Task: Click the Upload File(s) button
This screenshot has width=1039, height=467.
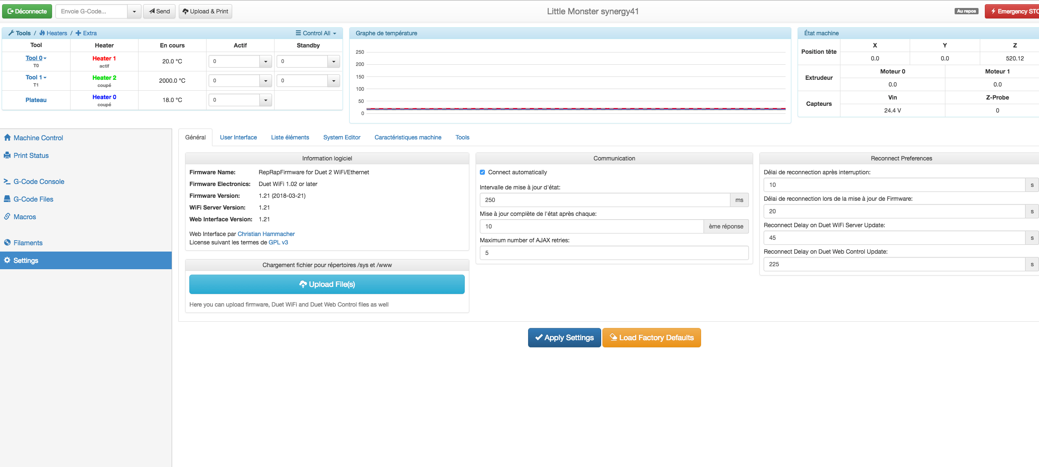Action: click(327, 284)
